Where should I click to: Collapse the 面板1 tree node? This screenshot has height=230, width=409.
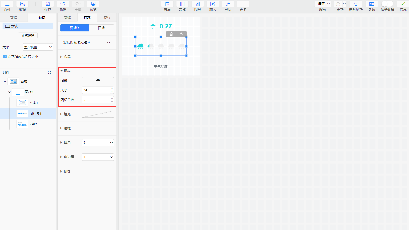10,92
